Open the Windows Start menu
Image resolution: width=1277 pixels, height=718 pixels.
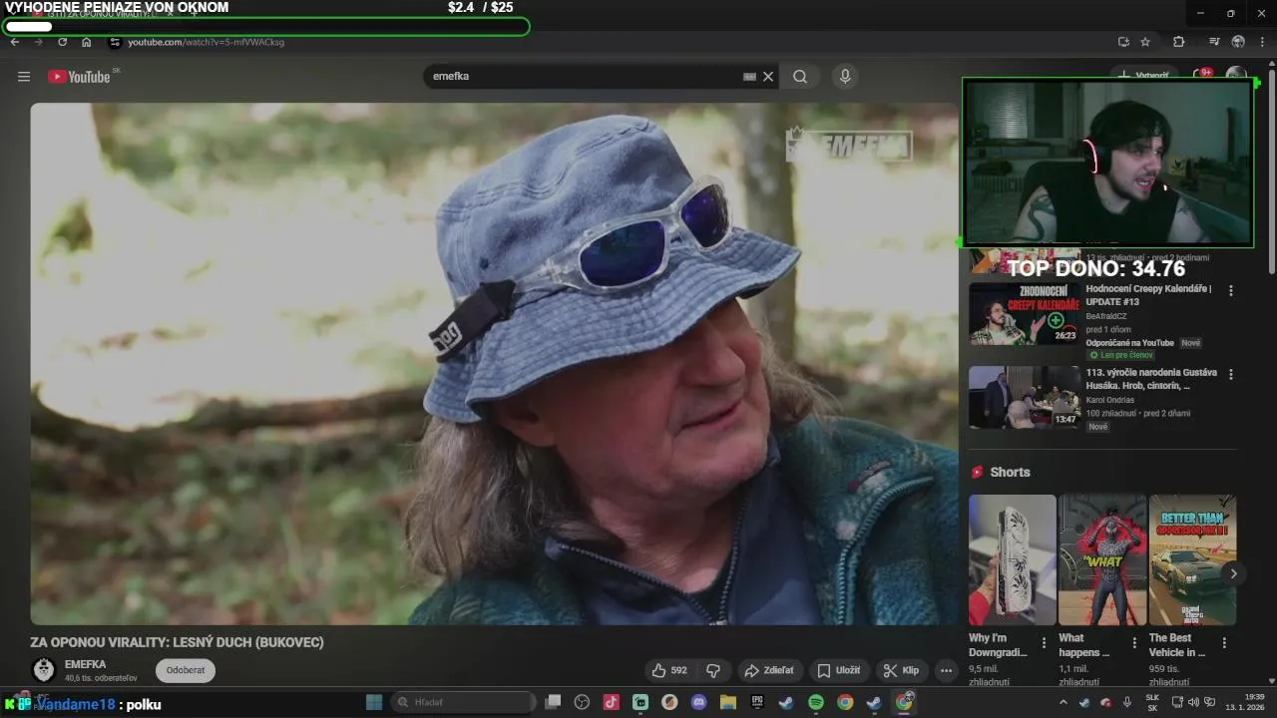click(374, 702)
